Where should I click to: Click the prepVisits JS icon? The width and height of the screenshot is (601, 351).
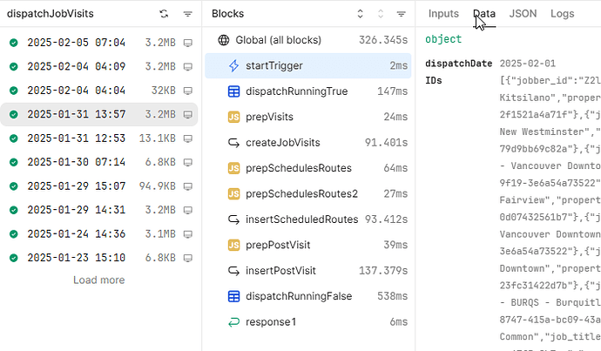click(233, 117)
